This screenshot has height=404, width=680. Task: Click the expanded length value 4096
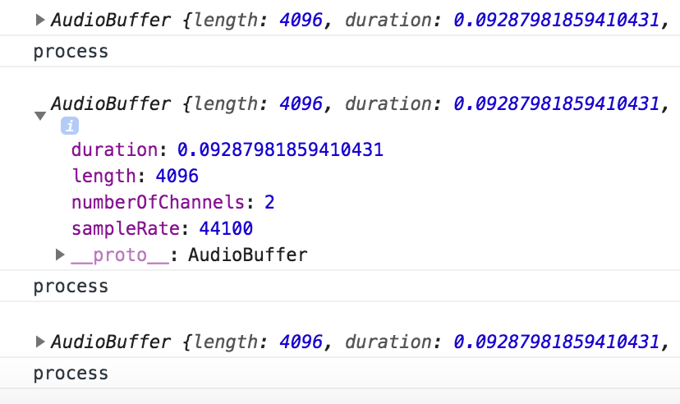(x=177, y=176)
